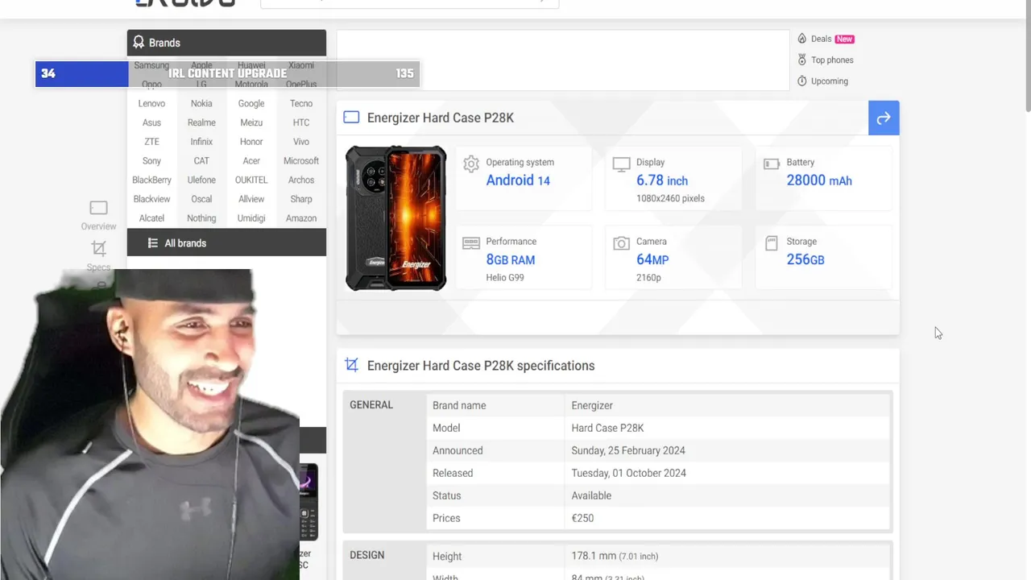
Task: Select the ZTE brand
Action: pos(151,142)
